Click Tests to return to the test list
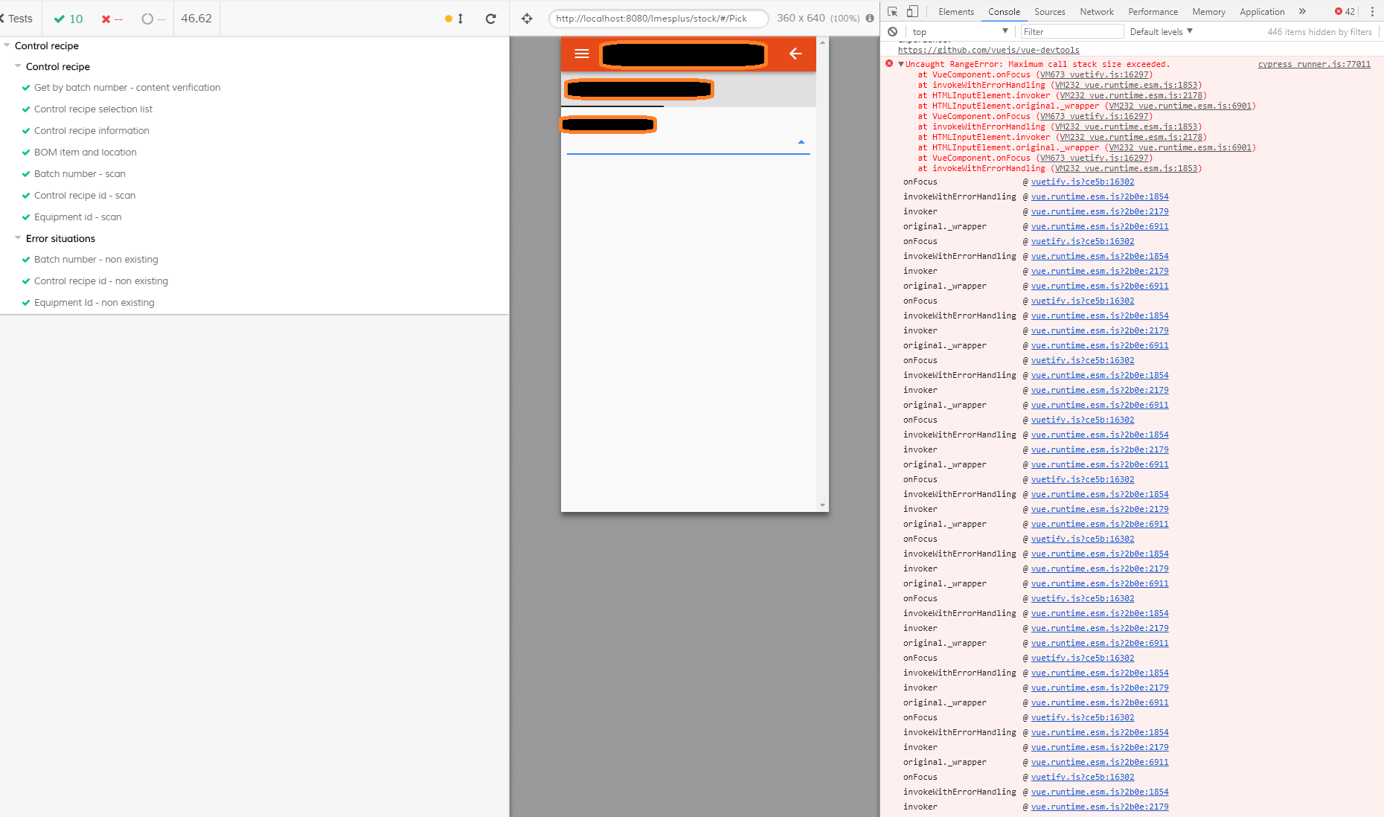Image resolution: width=1384 pixels, height=817 pixels. (18, 19)
